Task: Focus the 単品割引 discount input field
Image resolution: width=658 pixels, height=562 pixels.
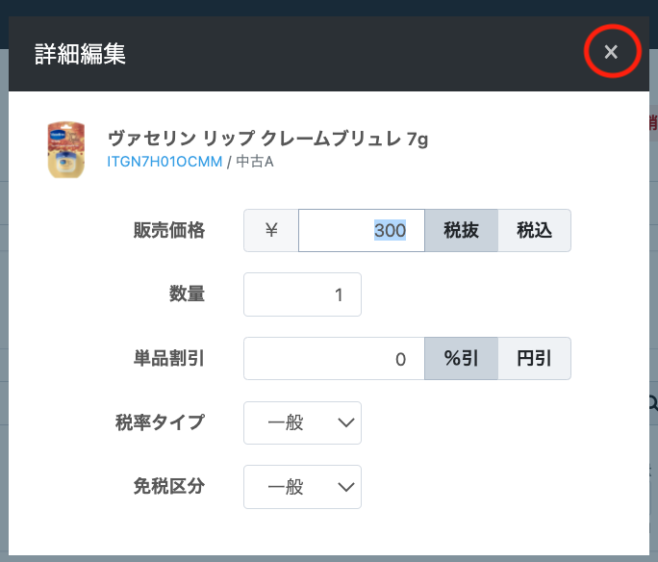Action: (x=334, y=359)
